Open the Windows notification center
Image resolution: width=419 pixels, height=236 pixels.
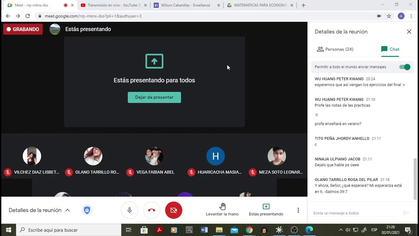click(x=408, y=230)
